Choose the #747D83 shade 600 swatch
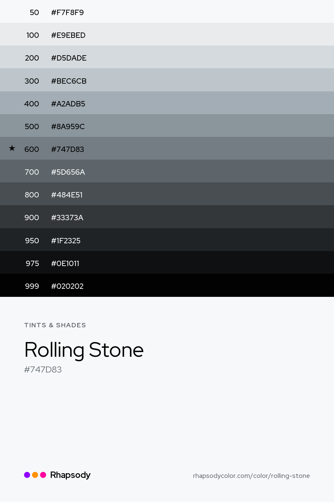The width and height of the screenshot is (334, 502). (x=167, y=148)
